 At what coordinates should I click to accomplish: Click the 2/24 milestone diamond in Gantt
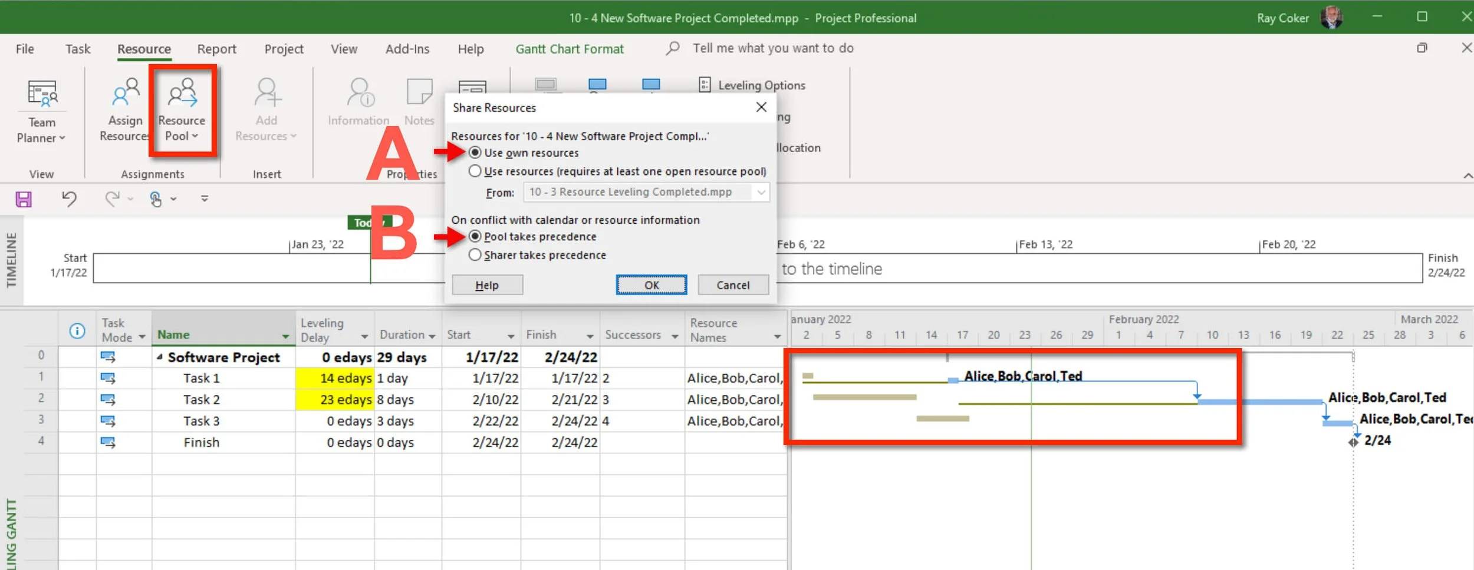point(1353,442)
